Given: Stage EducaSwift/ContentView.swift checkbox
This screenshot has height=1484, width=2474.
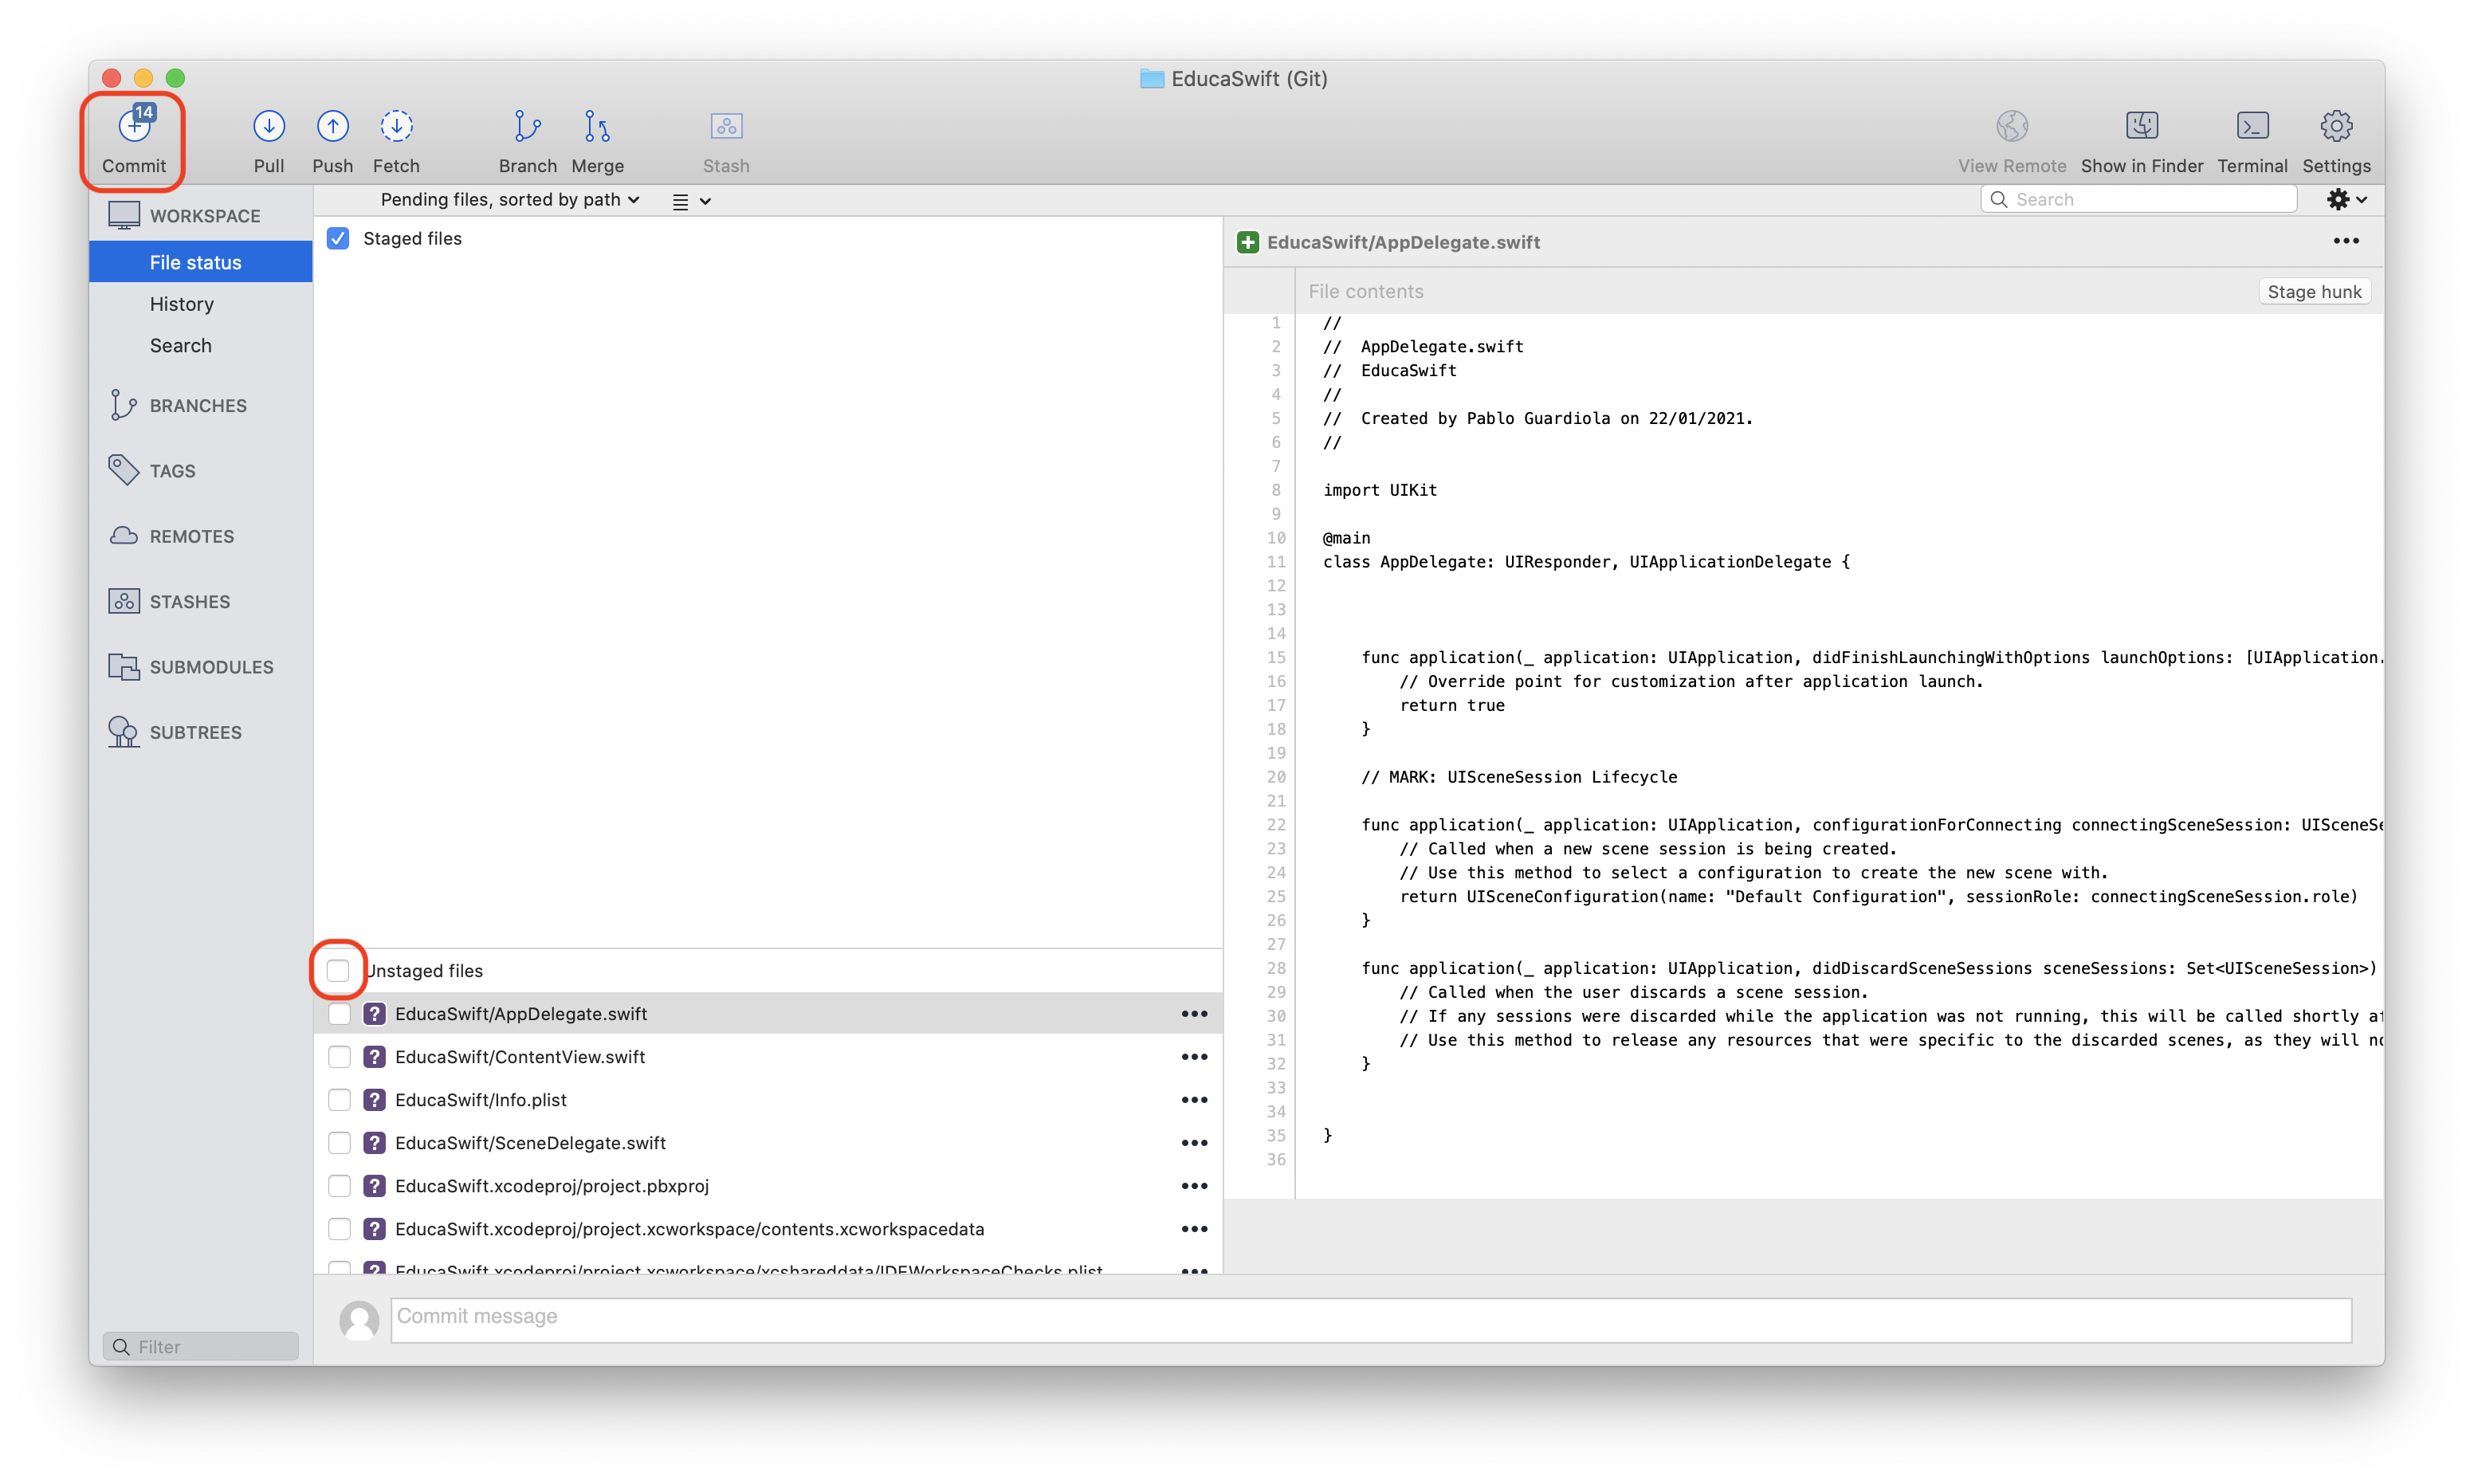Looking at the screenshot, I should (339, 1056).
